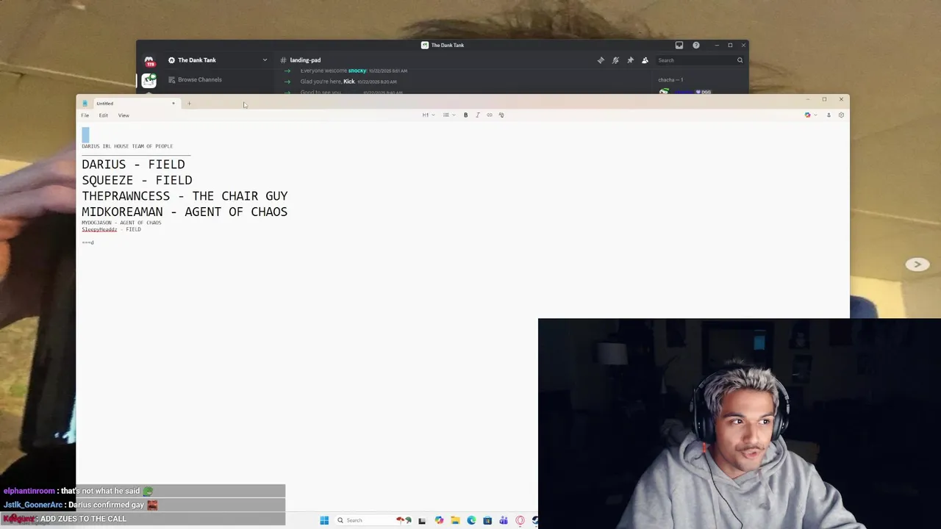Close the Untitled Notepad tab
The image size is (941, 529).
[173, 103]
